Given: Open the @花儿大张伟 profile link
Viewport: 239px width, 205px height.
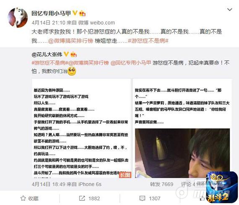Looking at the screenshot, I should (x=47, y=54).
